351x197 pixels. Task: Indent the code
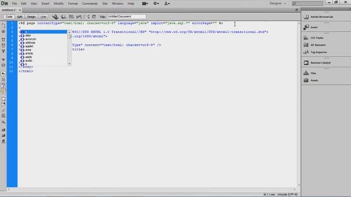[x=3, y=130]
